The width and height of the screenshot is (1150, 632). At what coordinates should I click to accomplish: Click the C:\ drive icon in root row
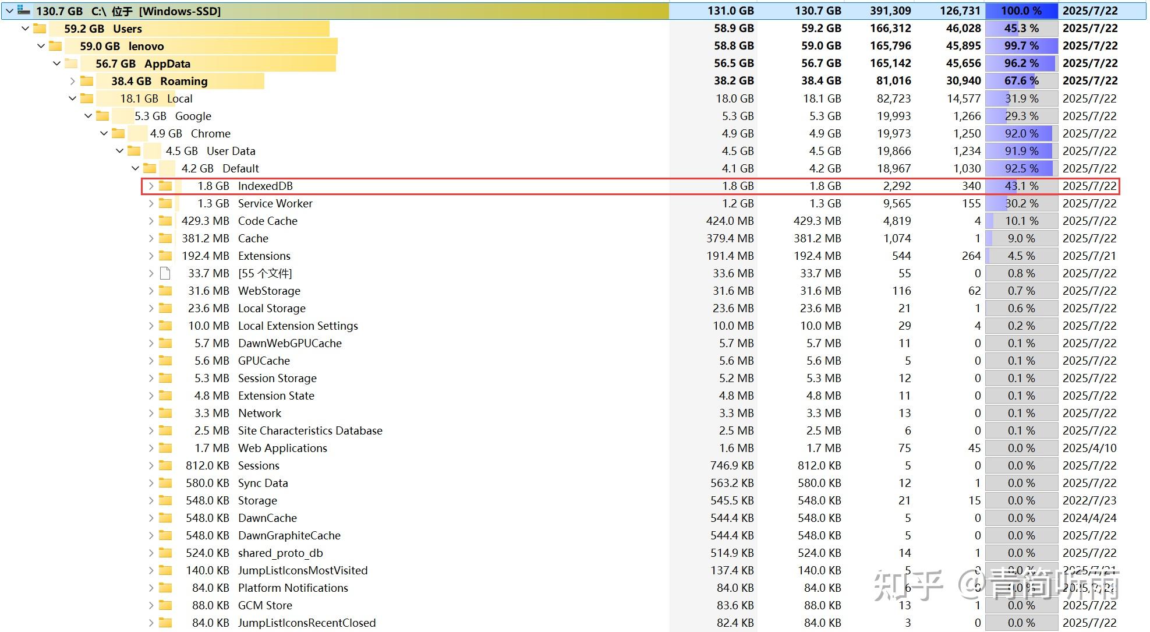point(24,10)
